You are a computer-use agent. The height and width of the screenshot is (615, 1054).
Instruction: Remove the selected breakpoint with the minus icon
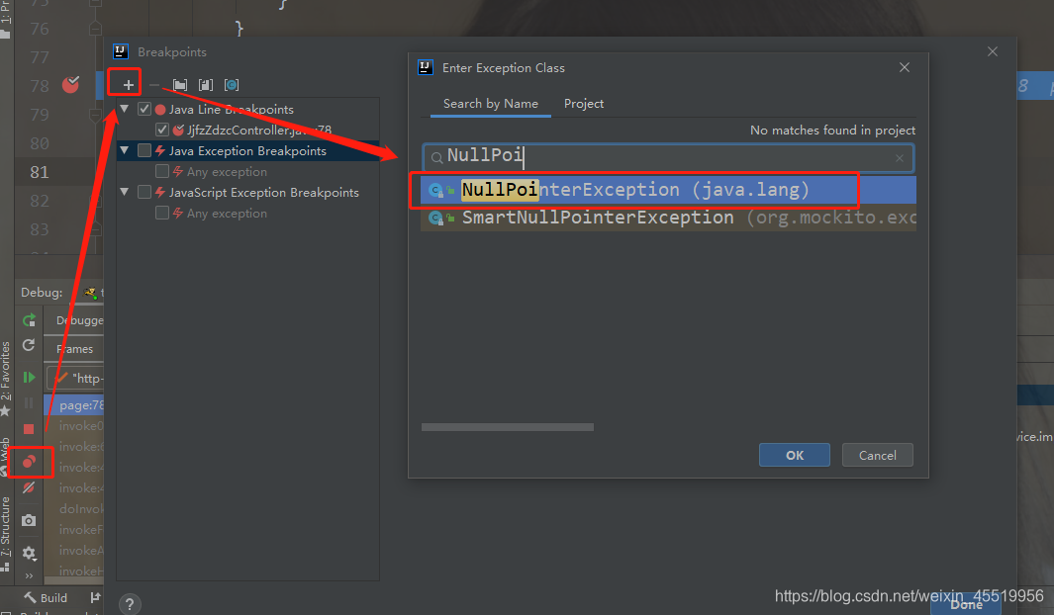point(154,85)
